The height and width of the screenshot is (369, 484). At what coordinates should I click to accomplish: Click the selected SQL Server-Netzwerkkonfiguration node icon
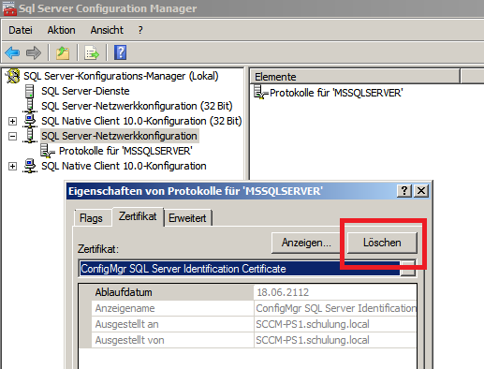tap(30, 136)
